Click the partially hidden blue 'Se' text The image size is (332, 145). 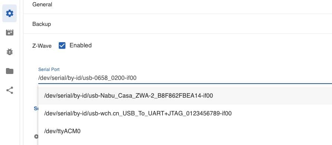pos(36,108)
